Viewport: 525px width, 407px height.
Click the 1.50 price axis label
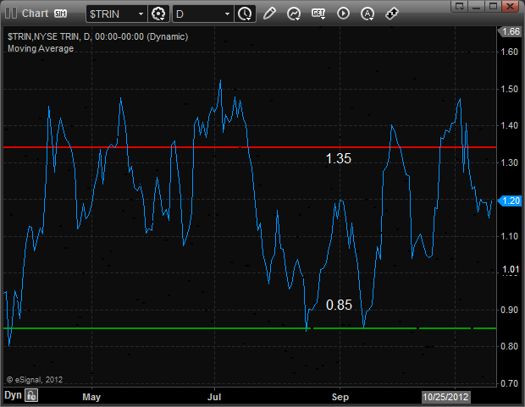pos(509,89)
